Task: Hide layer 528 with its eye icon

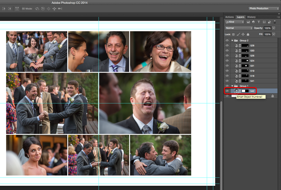Action: click(227, 46)
